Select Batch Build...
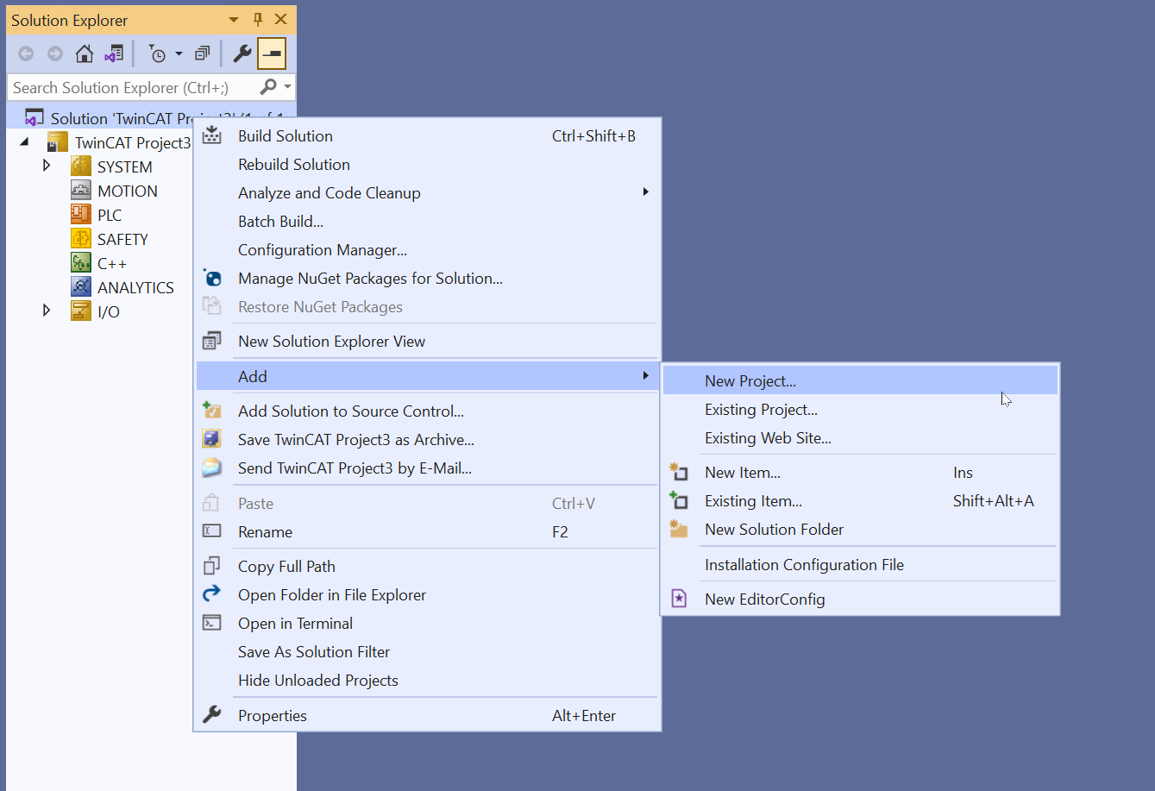This screenshot has width=1155, height=791. click(427, 221)
